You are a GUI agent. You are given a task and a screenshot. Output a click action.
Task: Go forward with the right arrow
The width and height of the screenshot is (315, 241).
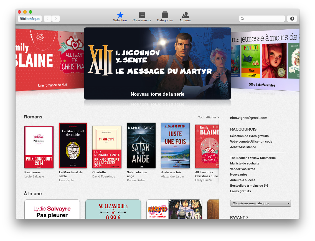pyautogui.click(x=56, y=19)
